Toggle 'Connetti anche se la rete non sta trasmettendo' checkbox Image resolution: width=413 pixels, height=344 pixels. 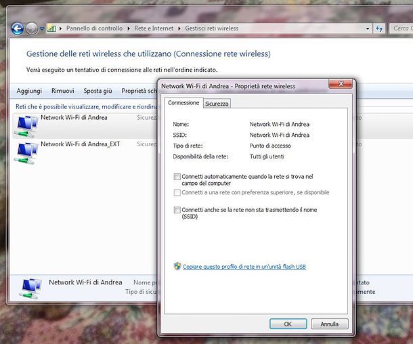pos(177,210)
